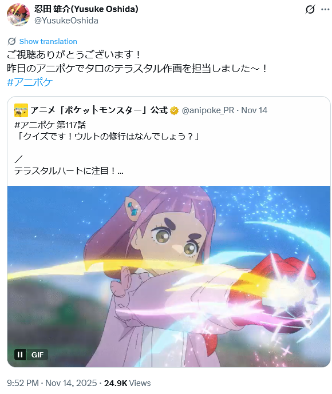Click the 24.9K Views counter
Viewport: 332px width, 394px height.
127,383
